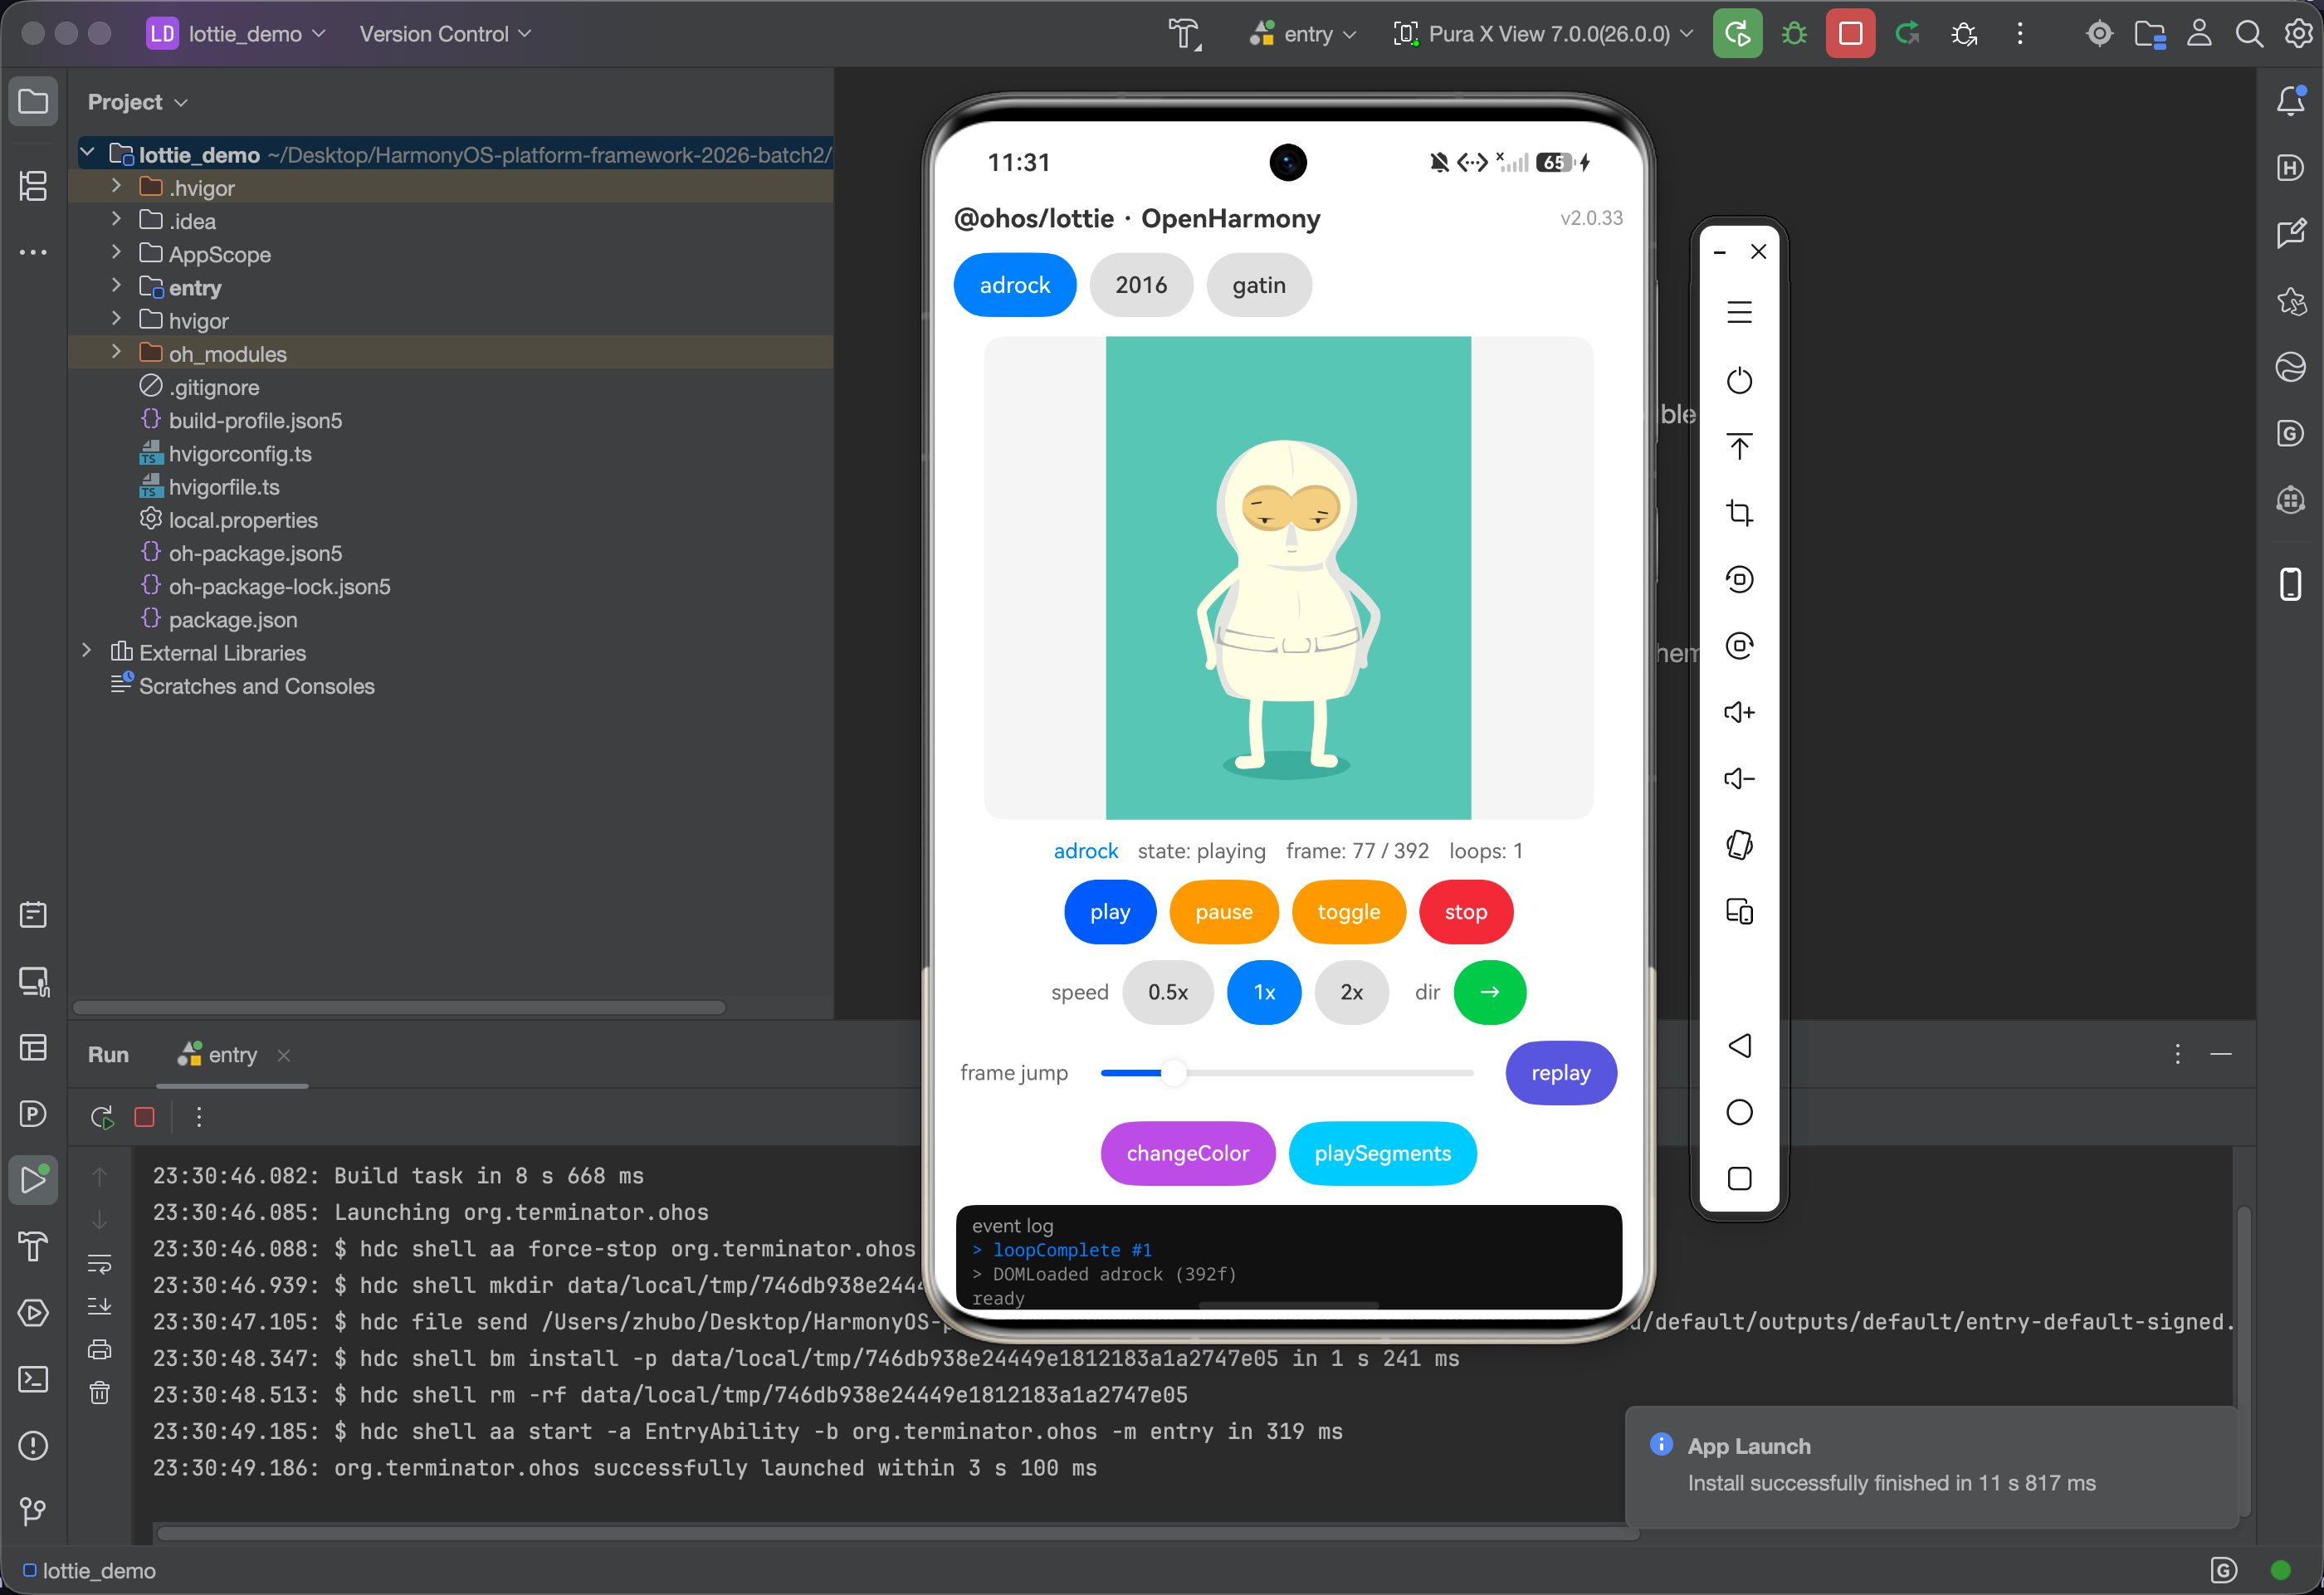Open Run panel options three-dot menu
This screenshot has height=1595, width=2324.
2177,1054
